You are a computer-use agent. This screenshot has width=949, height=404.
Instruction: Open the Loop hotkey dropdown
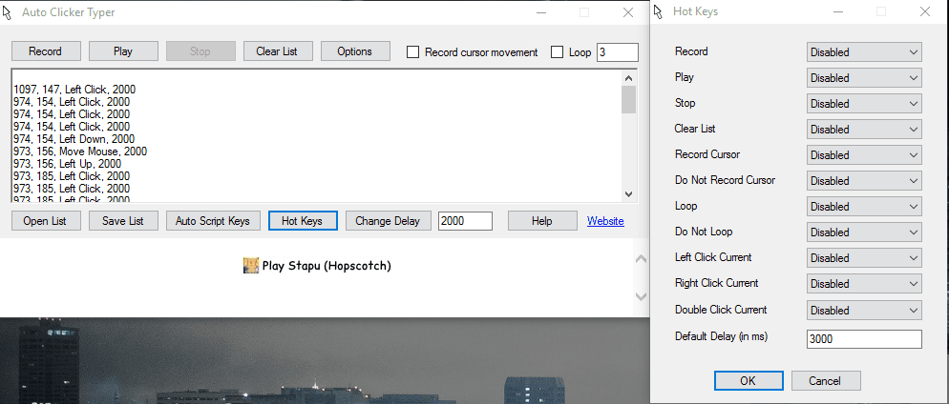[864, 207]
